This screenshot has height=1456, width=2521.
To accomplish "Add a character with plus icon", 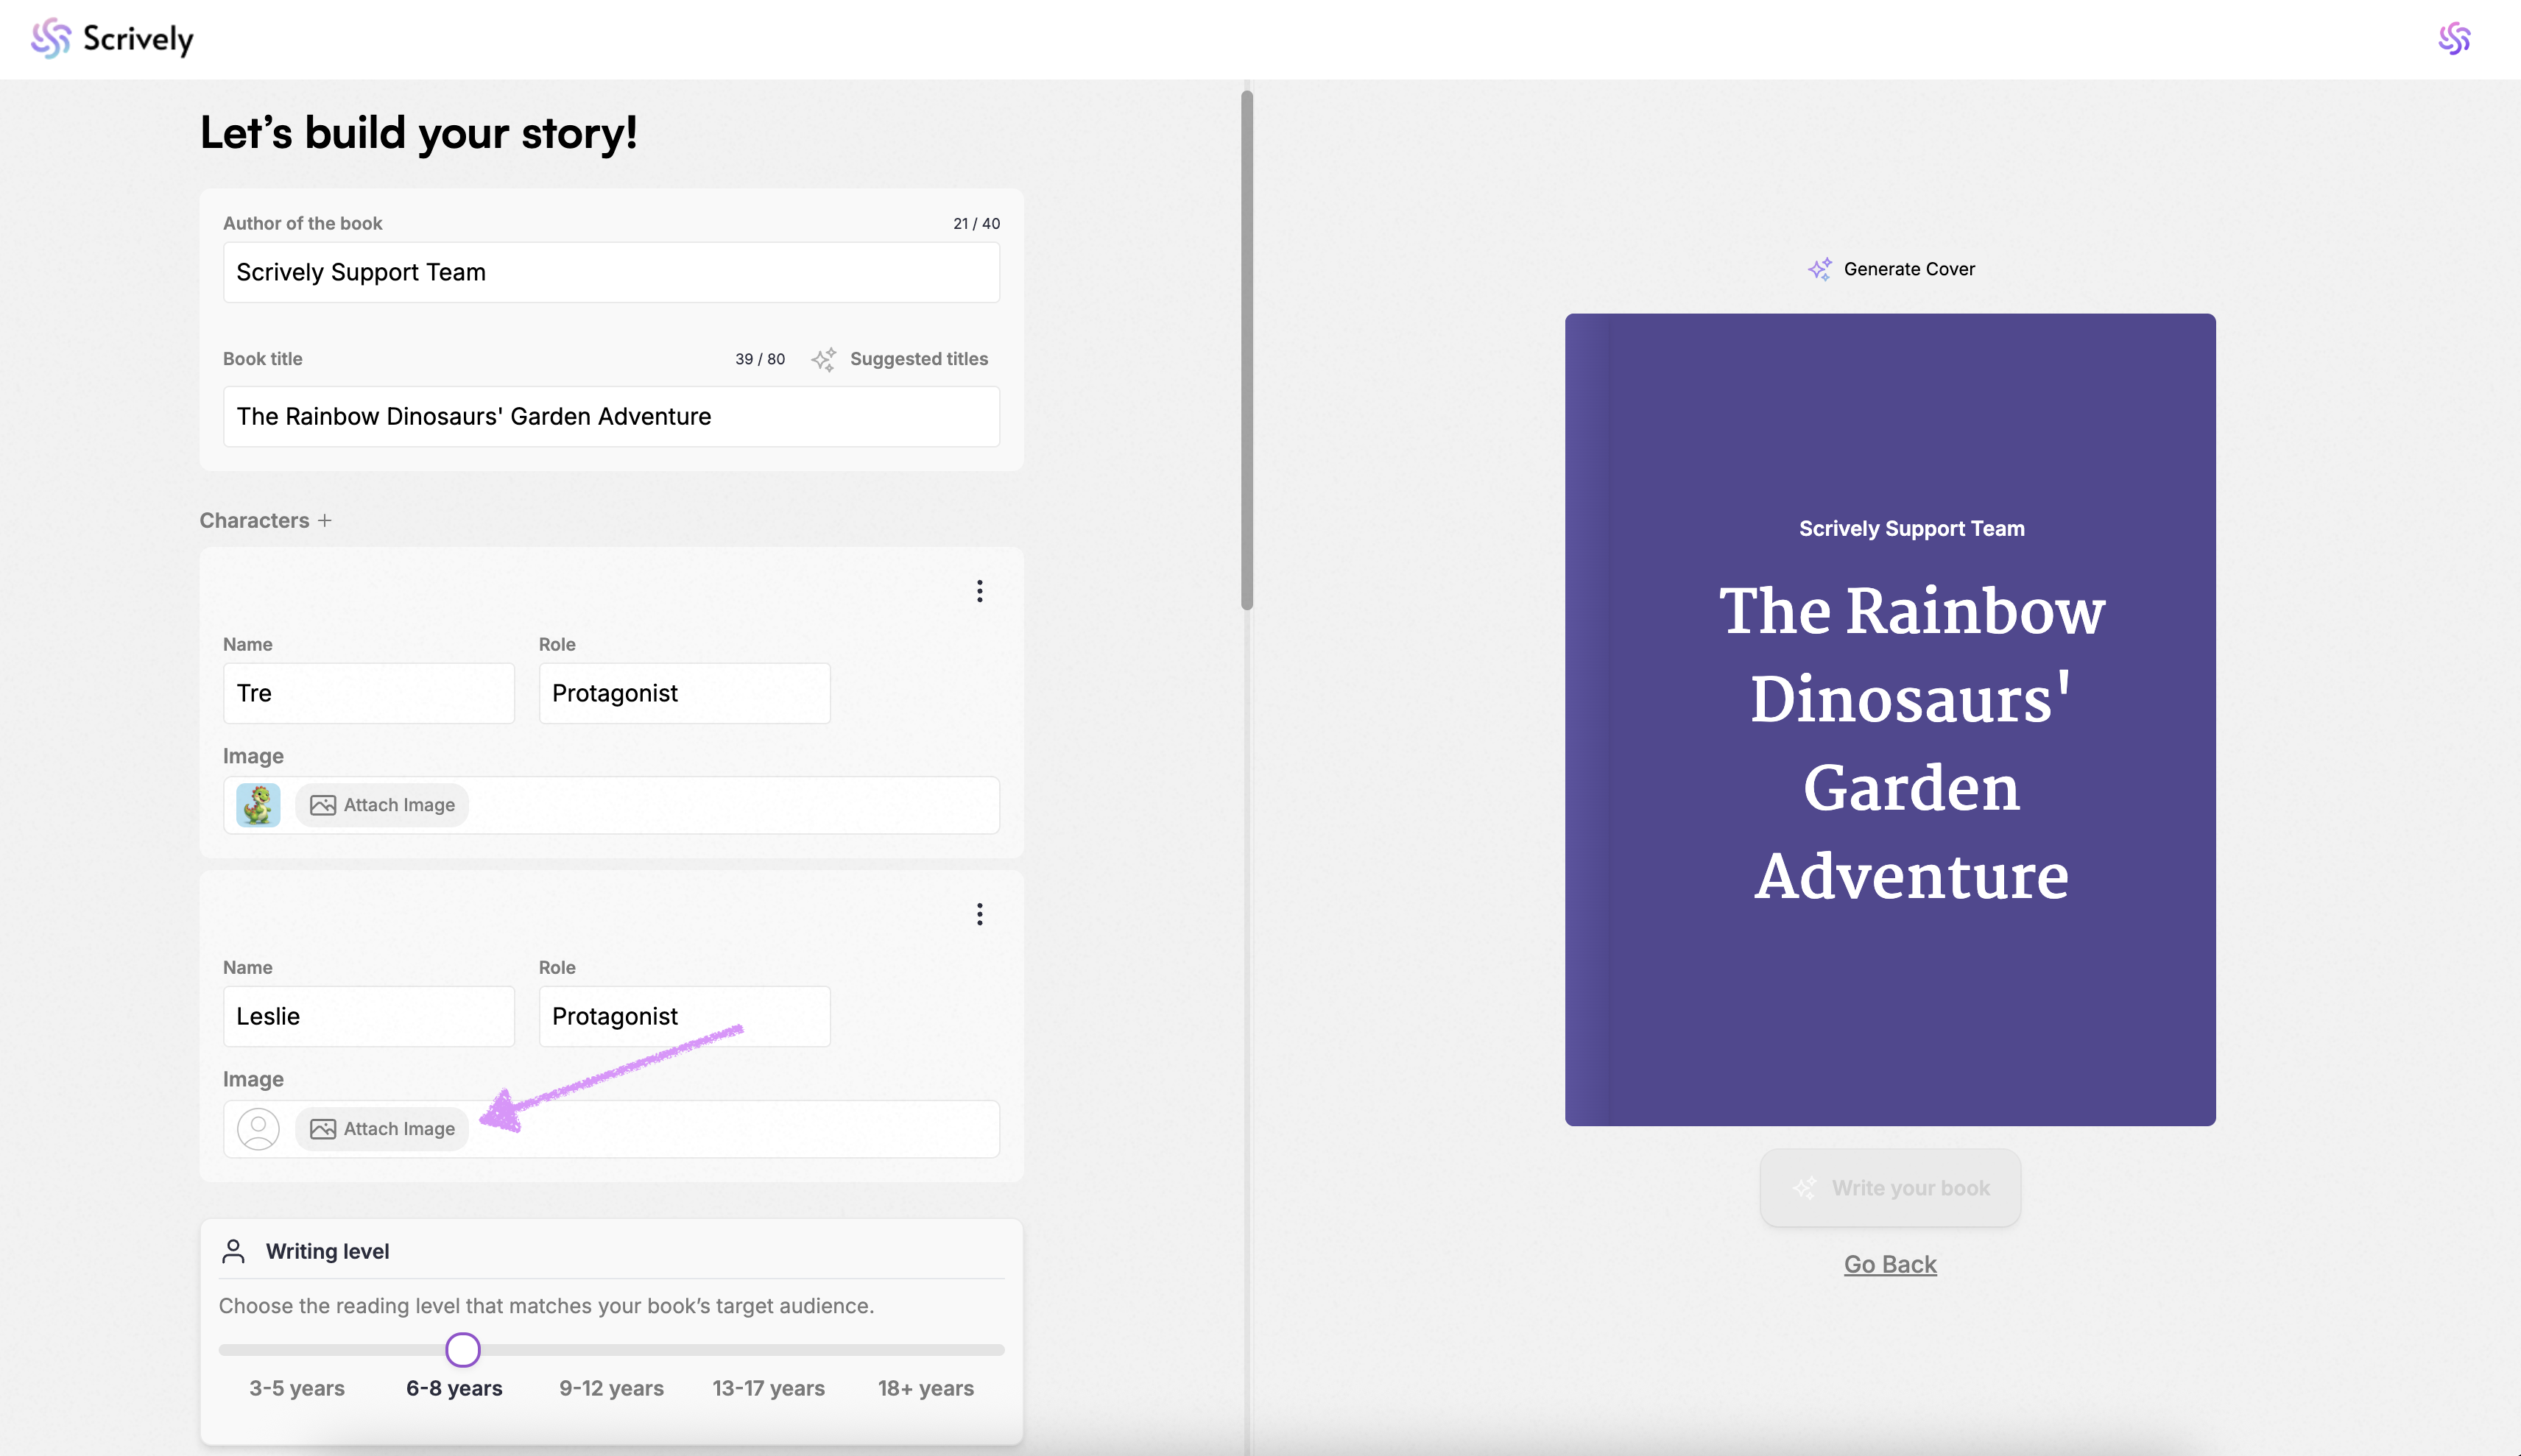I will click(x=325, y=520).
